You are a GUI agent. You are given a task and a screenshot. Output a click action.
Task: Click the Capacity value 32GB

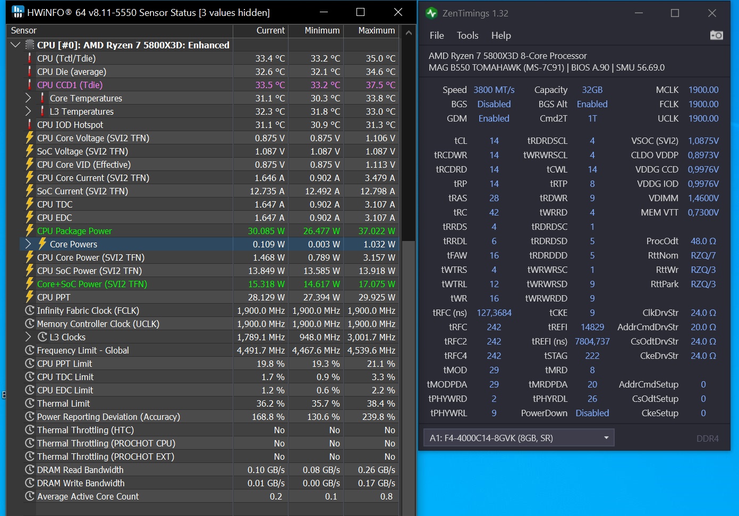(x=592, y=90)
